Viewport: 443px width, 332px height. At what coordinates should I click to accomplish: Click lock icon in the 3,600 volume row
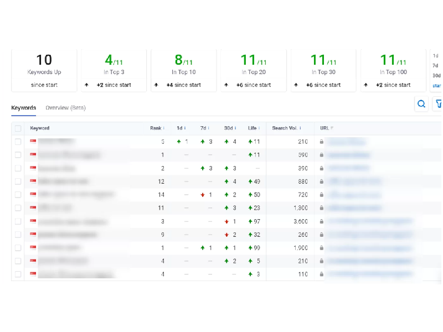pos(321,221)
